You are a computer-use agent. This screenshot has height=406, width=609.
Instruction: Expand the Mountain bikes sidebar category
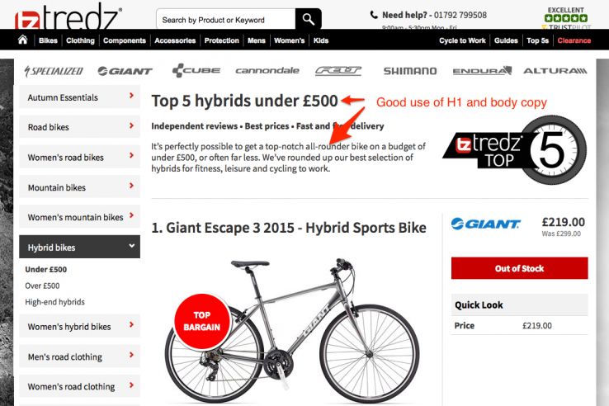(x=79, y=187)
